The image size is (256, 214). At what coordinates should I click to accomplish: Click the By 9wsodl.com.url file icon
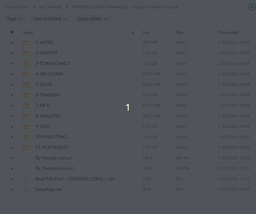(x=26, y=158)
